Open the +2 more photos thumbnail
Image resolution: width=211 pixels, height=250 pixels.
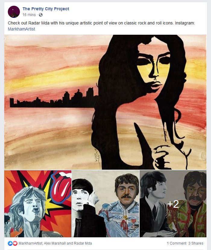coord(173,204)
